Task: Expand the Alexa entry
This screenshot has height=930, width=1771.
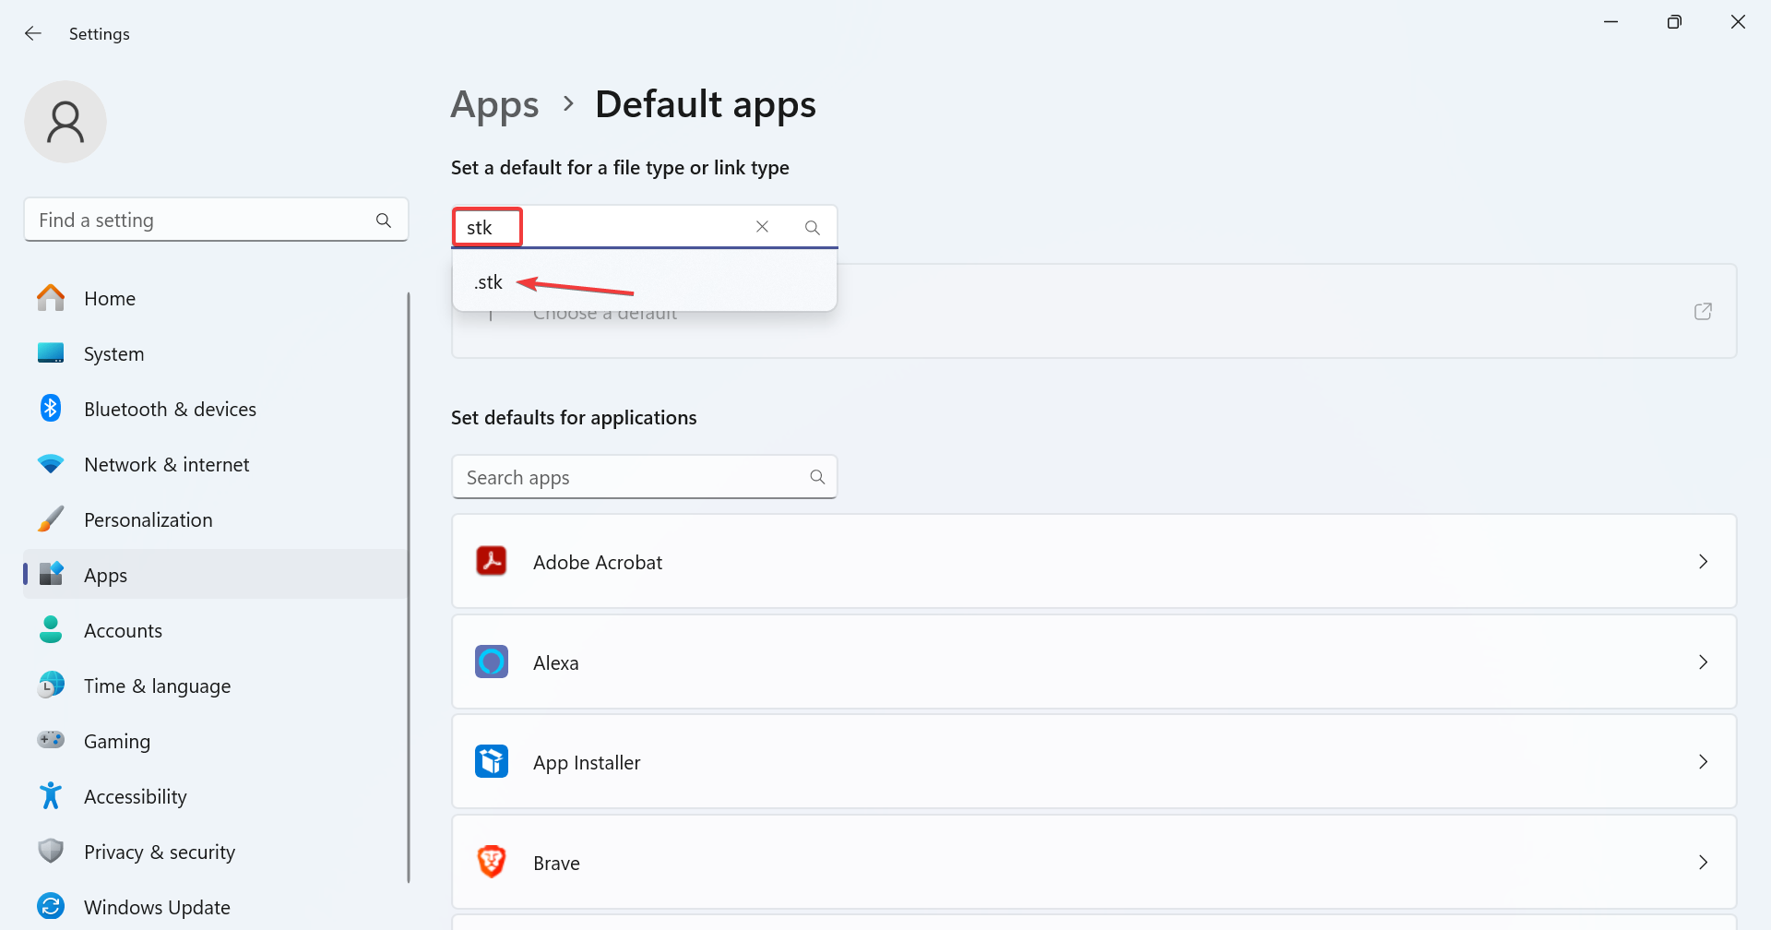Action: point(1703,662)
